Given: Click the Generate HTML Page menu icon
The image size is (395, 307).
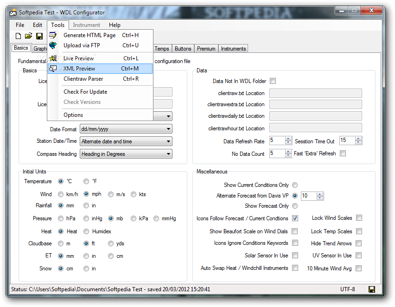Looking at the screenshot, I should coord(53,35).
